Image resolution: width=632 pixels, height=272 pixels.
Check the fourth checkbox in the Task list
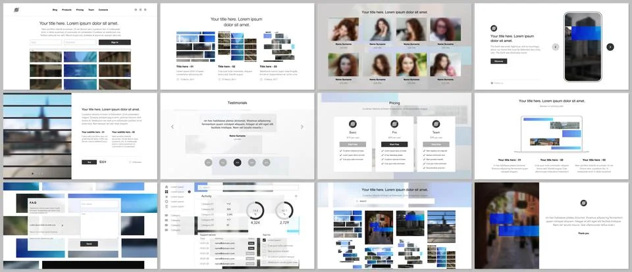tap(265, 257)
